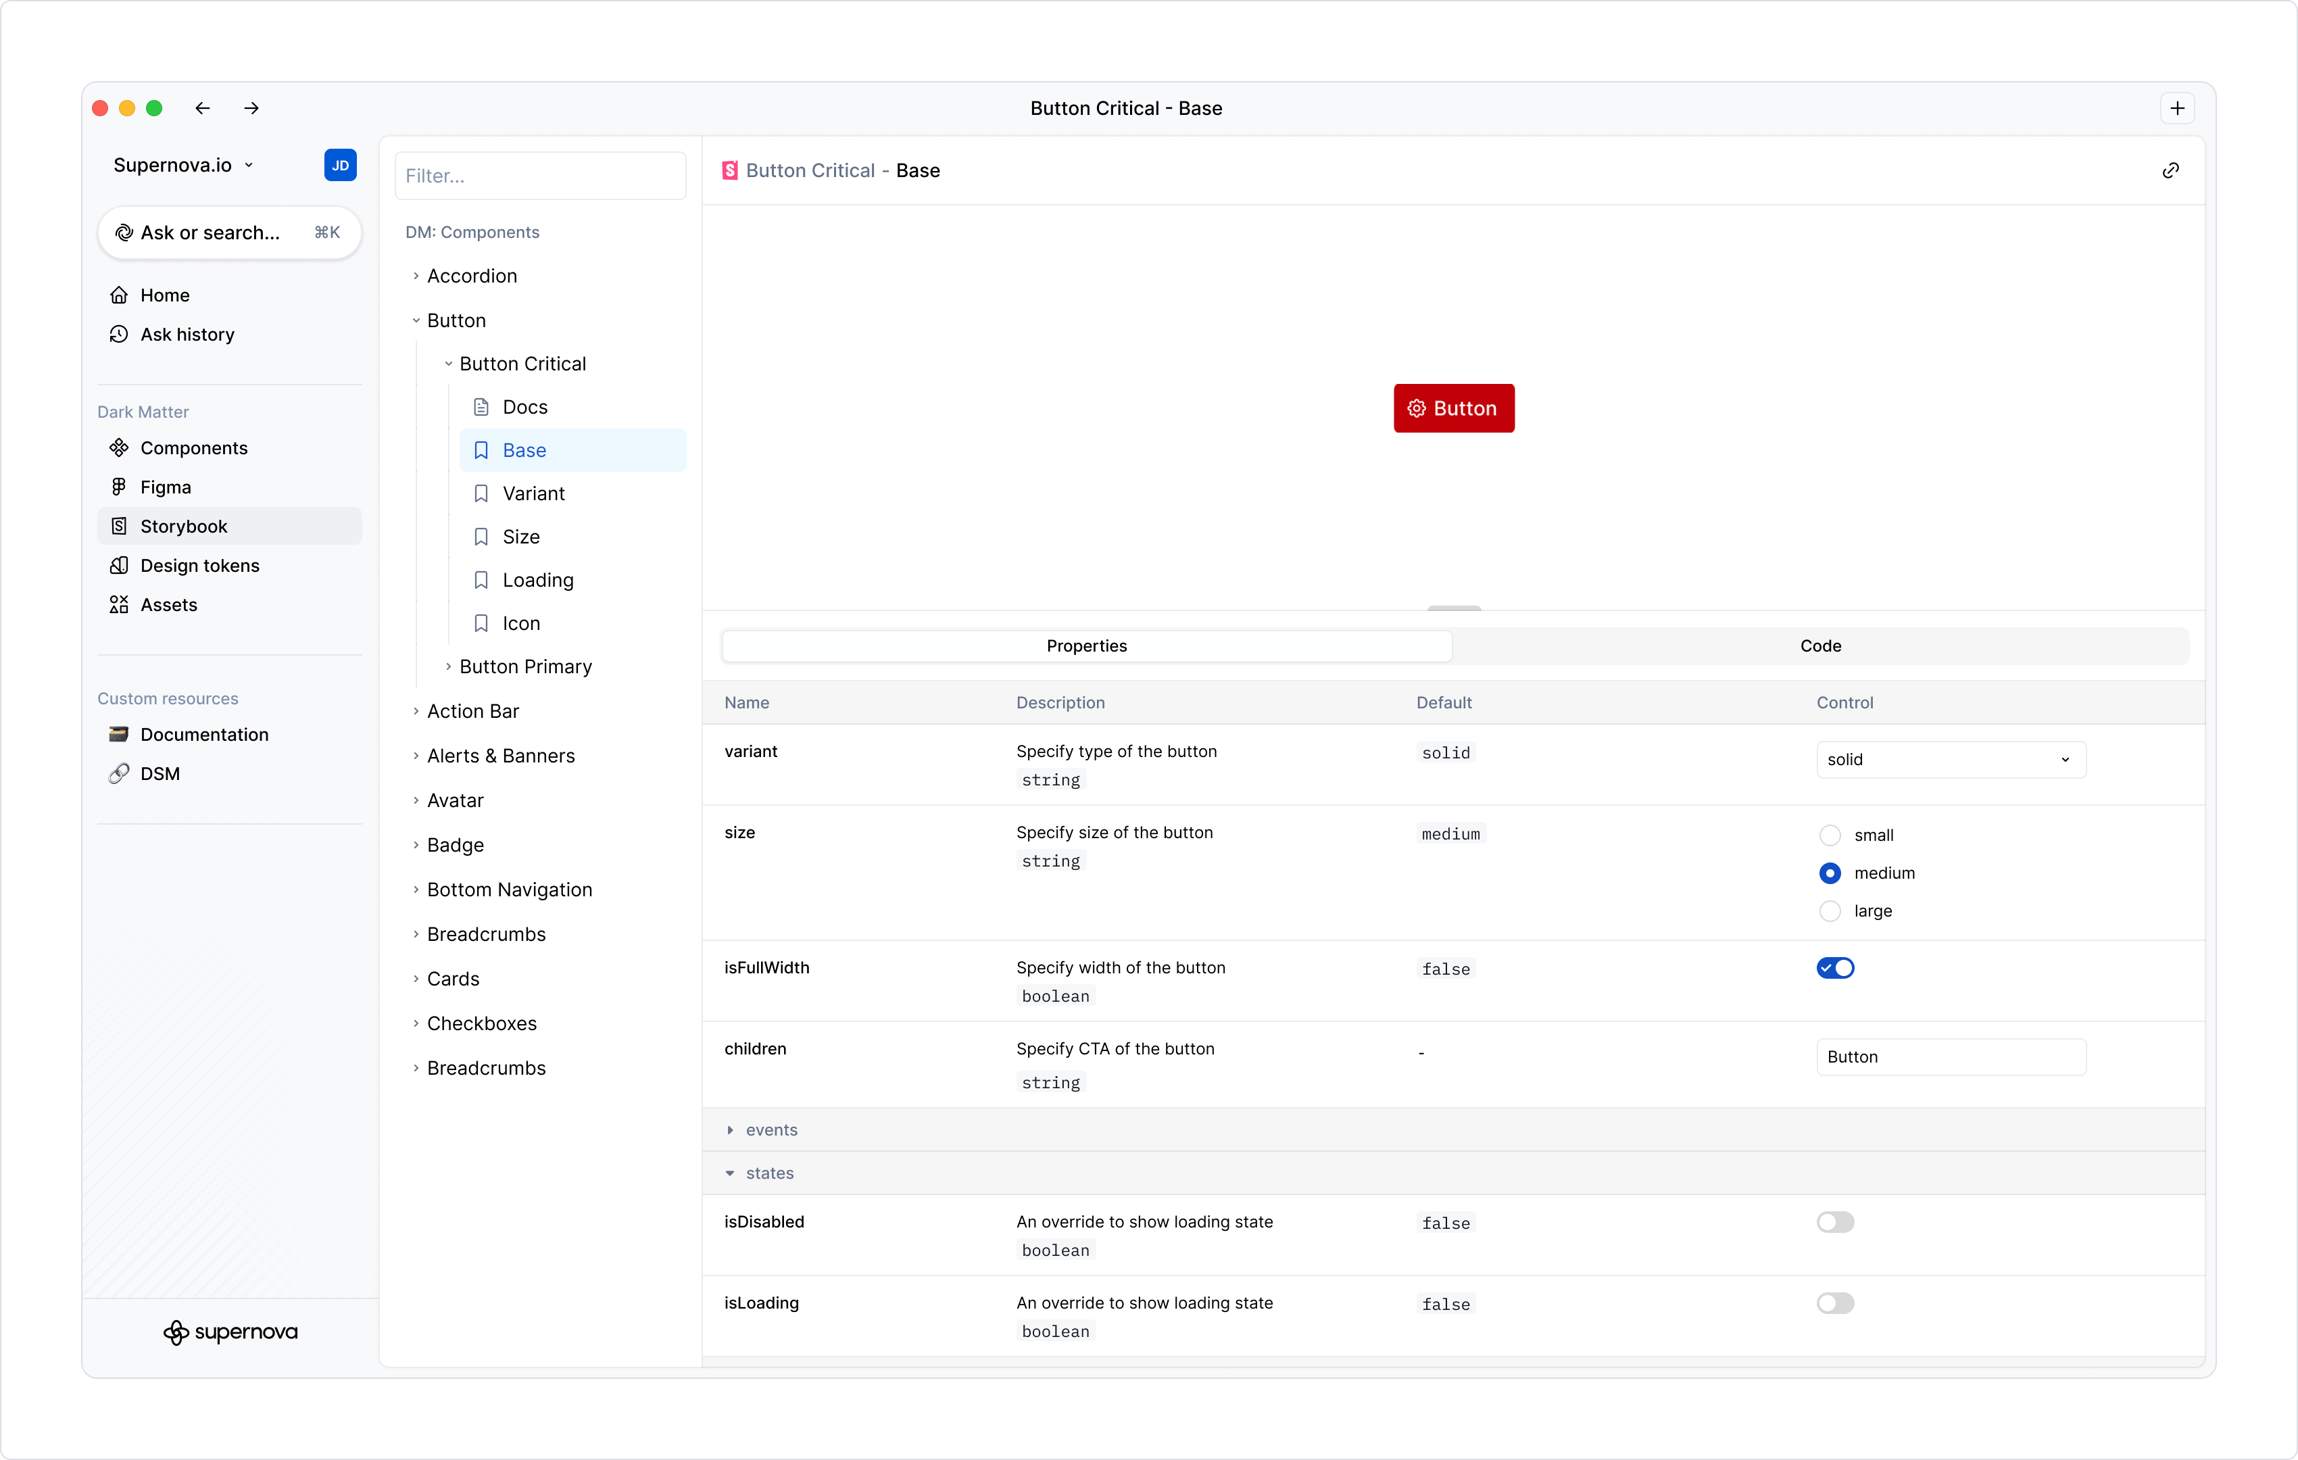This screenshot has width=2298, height=1460.
Task: Open Design tokens in sidebar
Action: (199, 565)
